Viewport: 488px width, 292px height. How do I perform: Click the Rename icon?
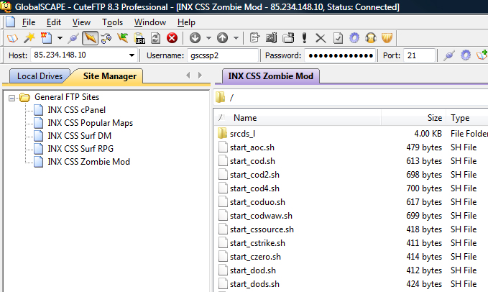[272, 38]
